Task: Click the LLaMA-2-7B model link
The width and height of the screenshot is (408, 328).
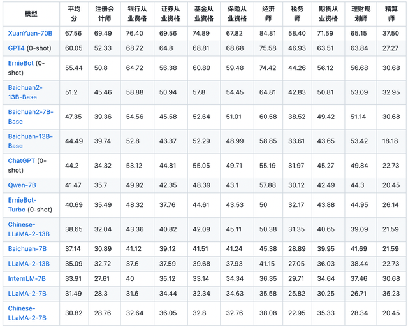Action: (x=26, y=293)
